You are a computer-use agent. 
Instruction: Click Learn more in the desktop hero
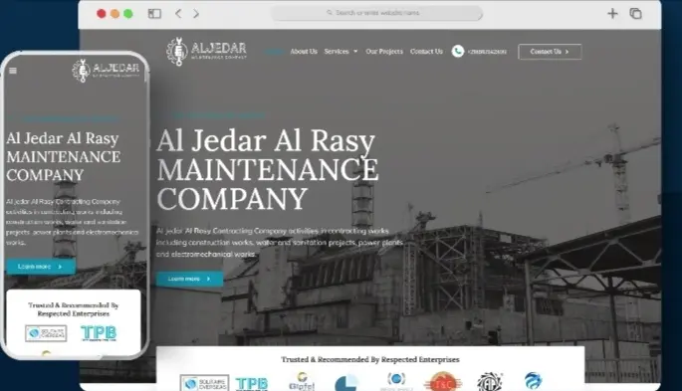coord(189,279)
